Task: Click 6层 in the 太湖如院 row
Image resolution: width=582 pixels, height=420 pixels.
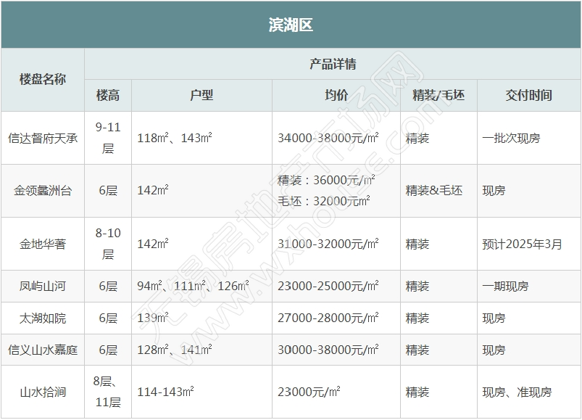Action: (108, 318)
